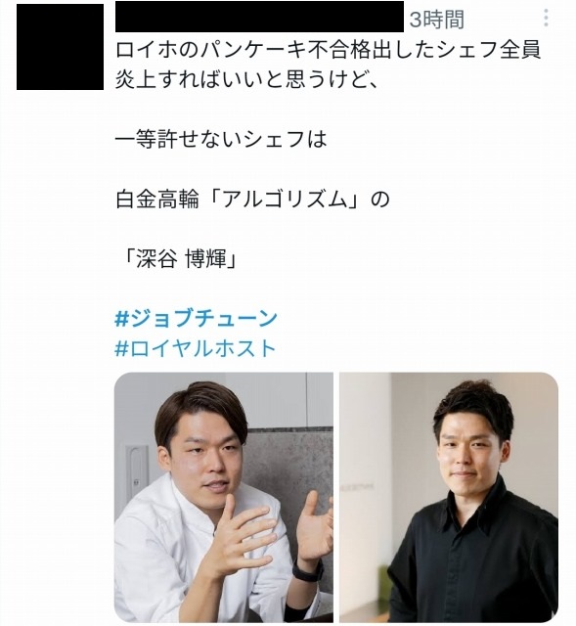Open the #ジョブチューン hashtag
The width and height of the screenshot is (576, 626).
(x=196, y=318)
